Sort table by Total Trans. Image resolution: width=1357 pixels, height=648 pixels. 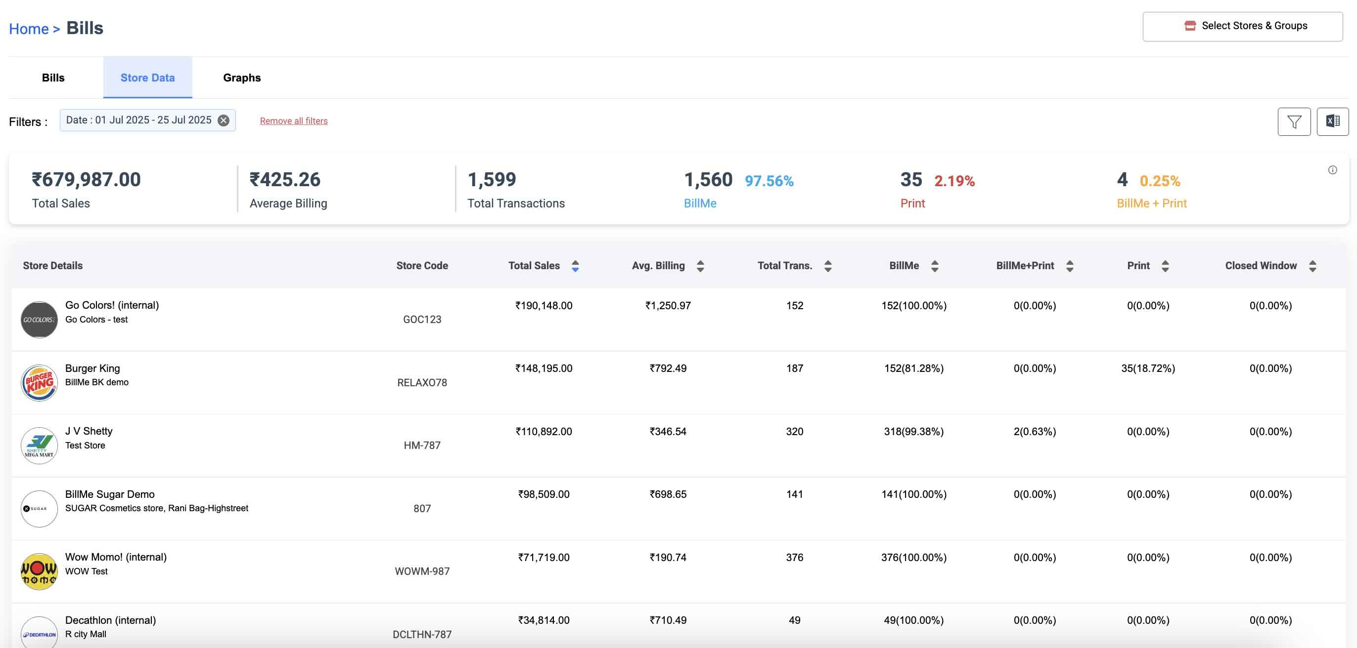pyautogui.click(x=827, y=266)
